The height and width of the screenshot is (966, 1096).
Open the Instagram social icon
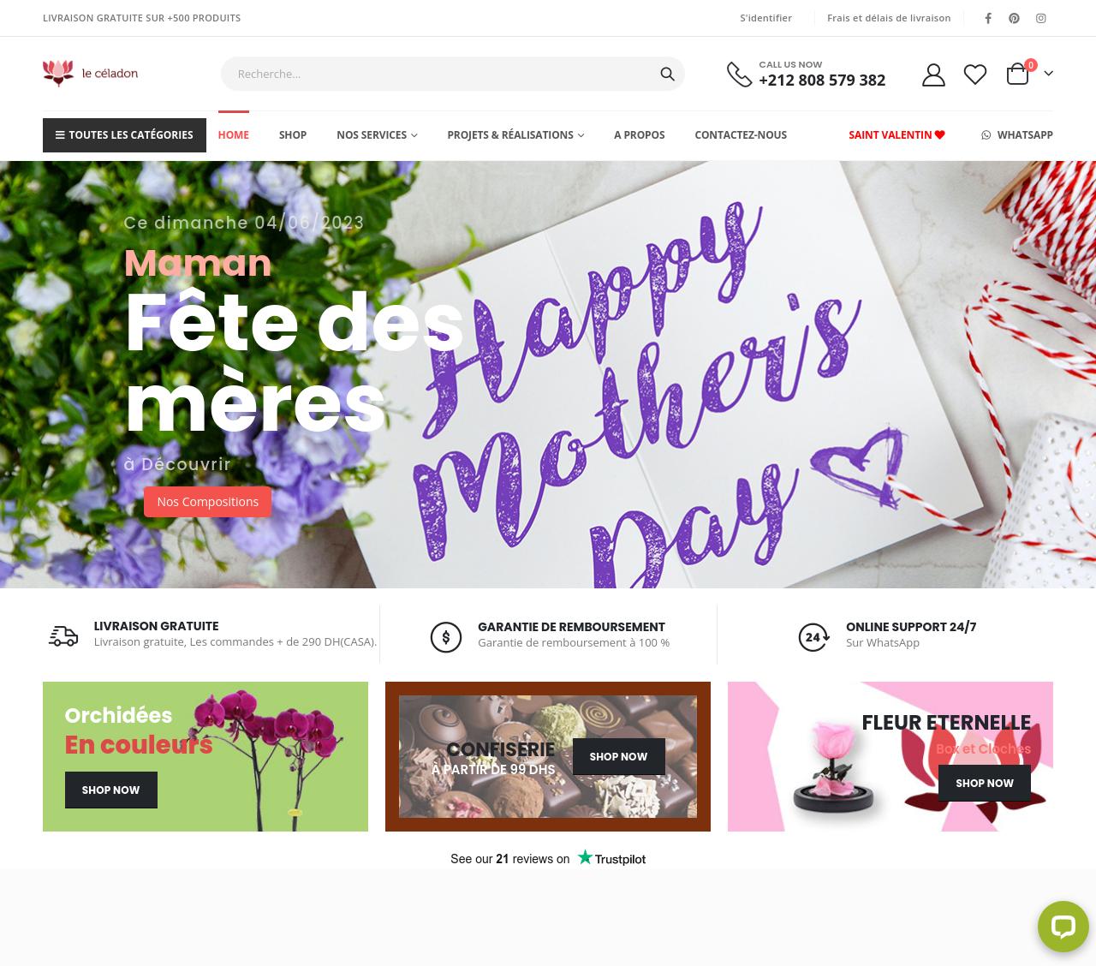[1041, 18]
